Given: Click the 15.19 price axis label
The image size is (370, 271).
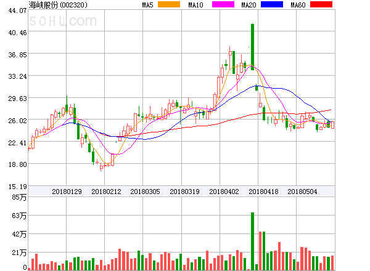Looking at the screenshot, I should click(x=17, y=187).
